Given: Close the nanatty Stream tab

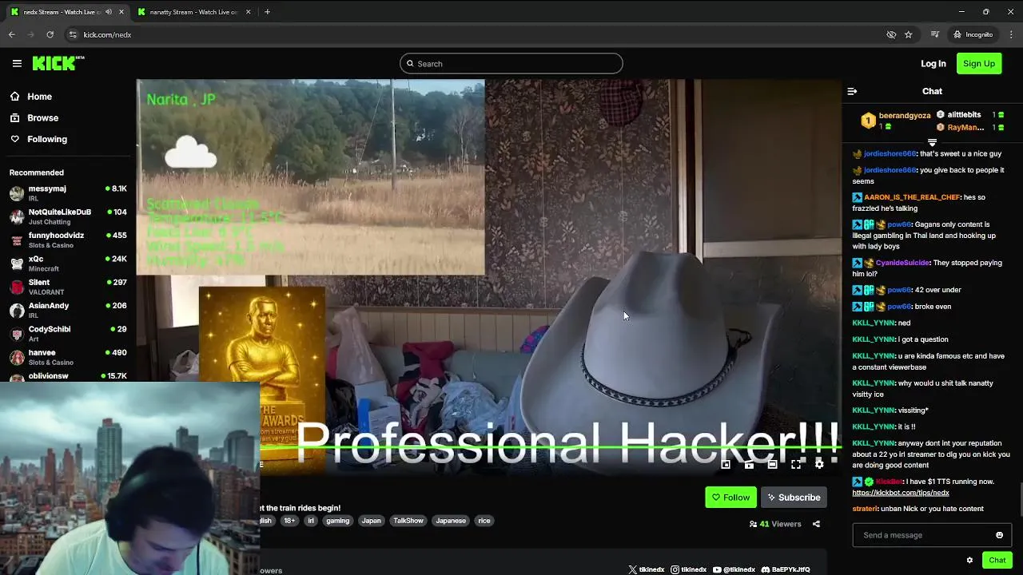Looking at the screenshot, I should tap(248, 12).
